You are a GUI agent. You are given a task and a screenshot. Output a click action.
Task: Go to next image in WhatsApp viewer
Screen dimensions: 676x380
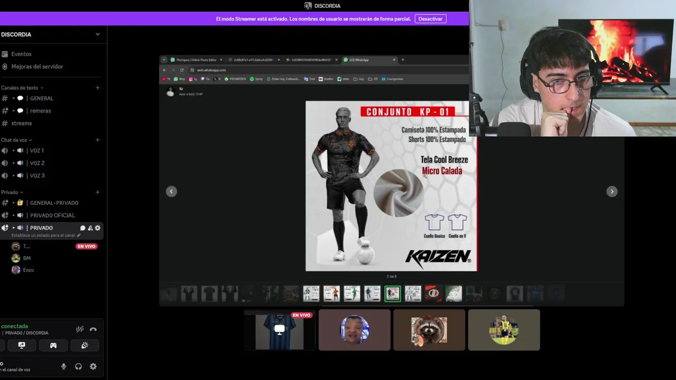point(612,192)
